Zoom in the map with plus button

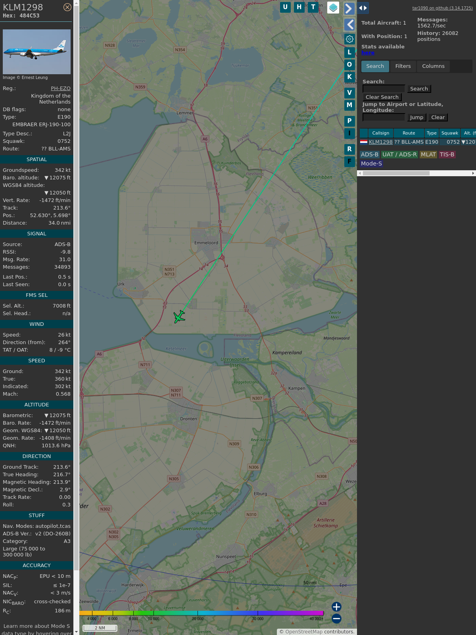(x=336, y=606)
